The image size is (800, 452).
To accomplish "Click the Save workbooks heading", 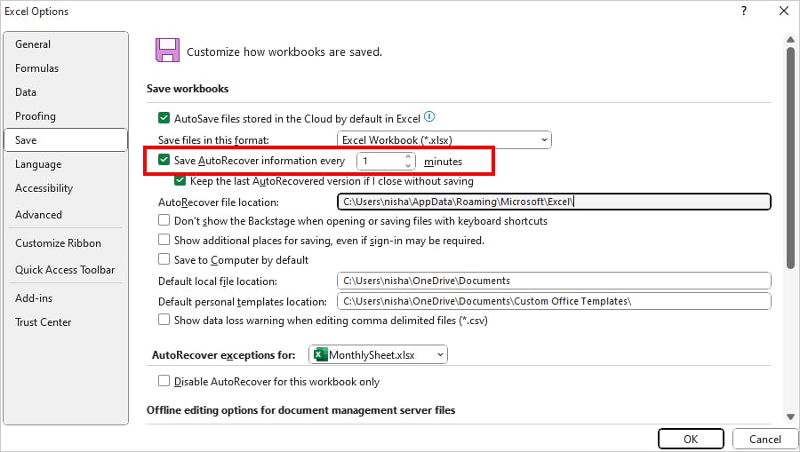I will click(188, 89).
